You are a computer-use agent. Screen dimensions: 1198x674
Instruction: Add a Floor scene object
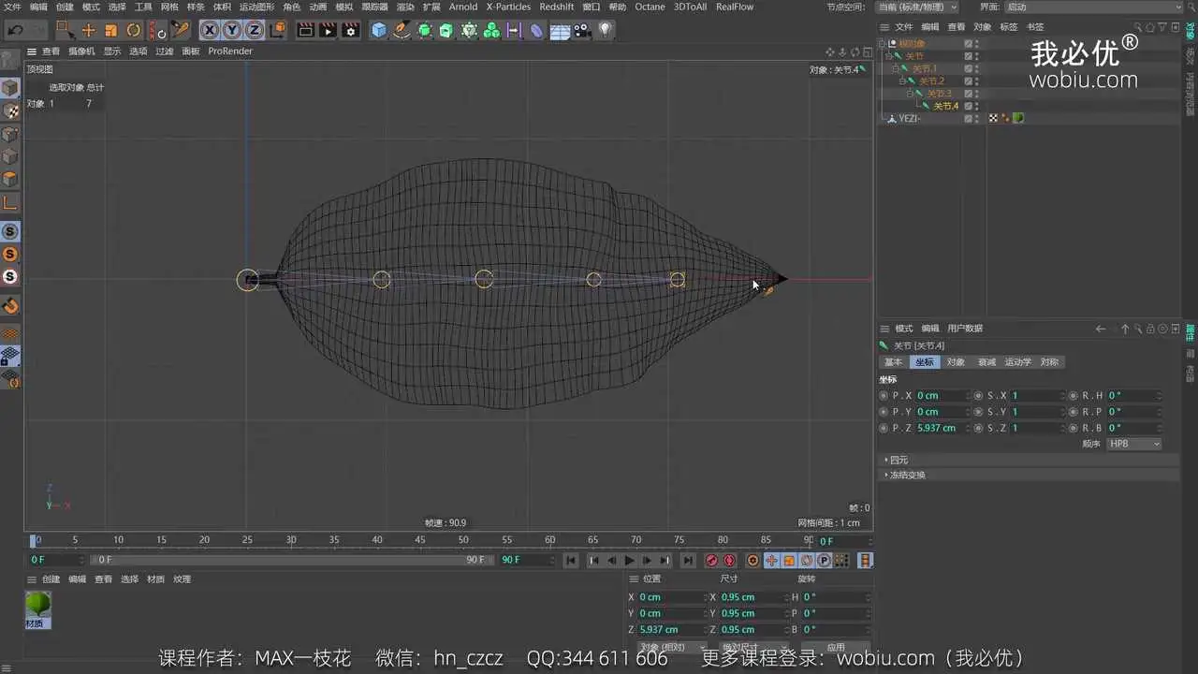tap(560, 31)
